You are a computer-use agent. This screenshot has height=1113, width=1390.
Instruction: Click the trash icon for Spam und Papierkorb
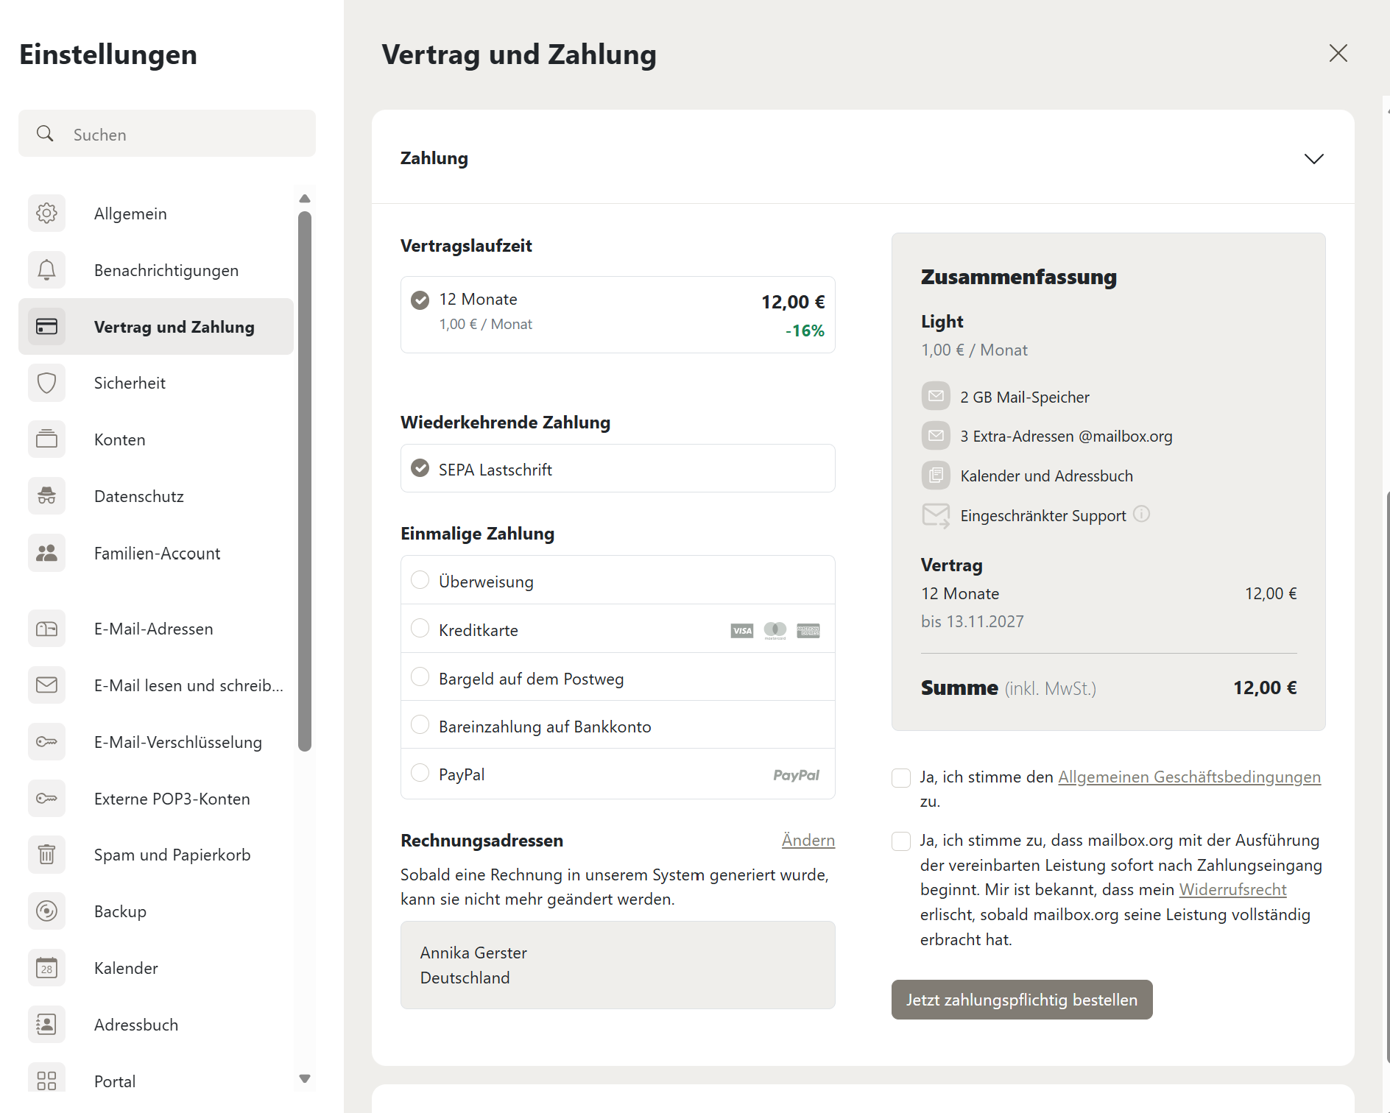(46, 855)
